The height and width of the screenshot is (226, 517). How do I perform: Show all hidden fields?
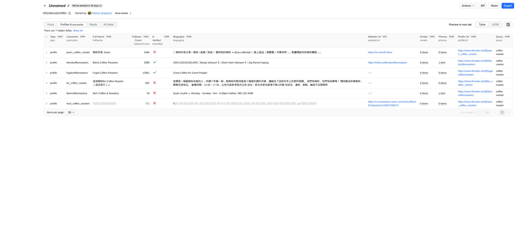click(x=78, y=30)
